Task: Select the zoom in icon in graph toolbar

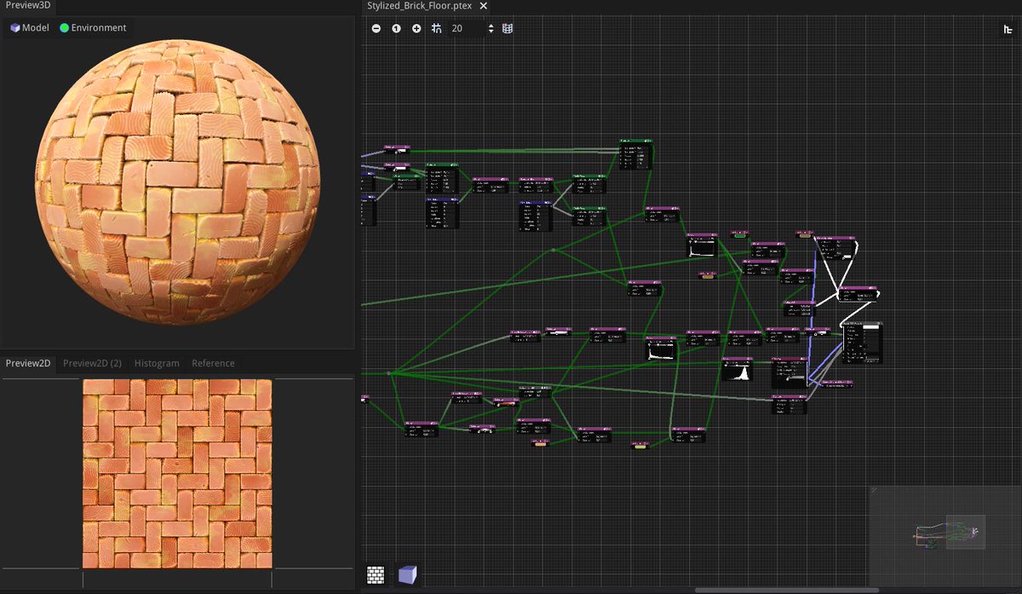Action: point(416,28)
